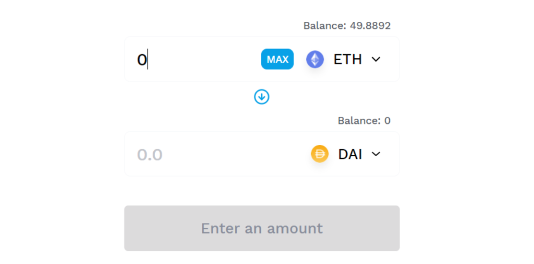Swap token direction with the circled arrow
Screen dimensions: 534x264
pos(262,97)
